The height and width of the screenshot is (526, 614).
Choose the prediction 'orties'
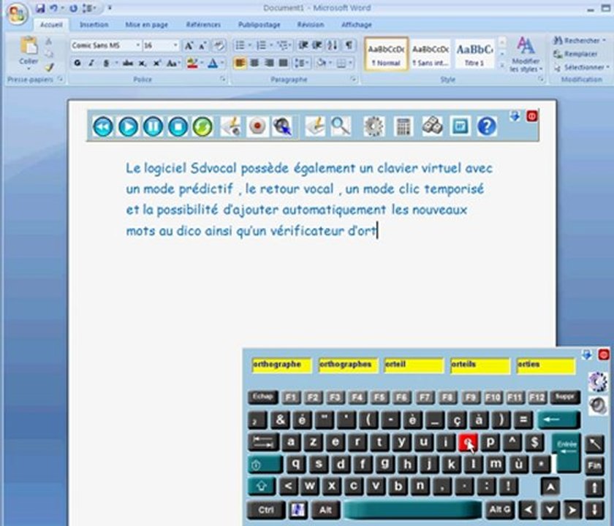pyautogui.click(x=546, y=365)
